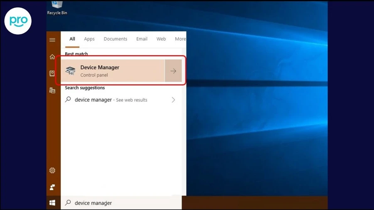Open Recycle Bin on the desktop
Screen dimensions: 374x210
(x=57, y=8)
